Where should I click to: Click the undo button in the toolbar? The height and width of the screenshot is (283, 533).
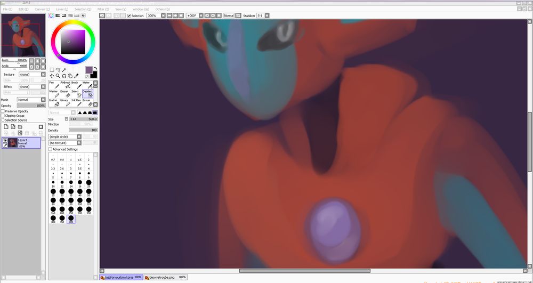coord(102,15)
